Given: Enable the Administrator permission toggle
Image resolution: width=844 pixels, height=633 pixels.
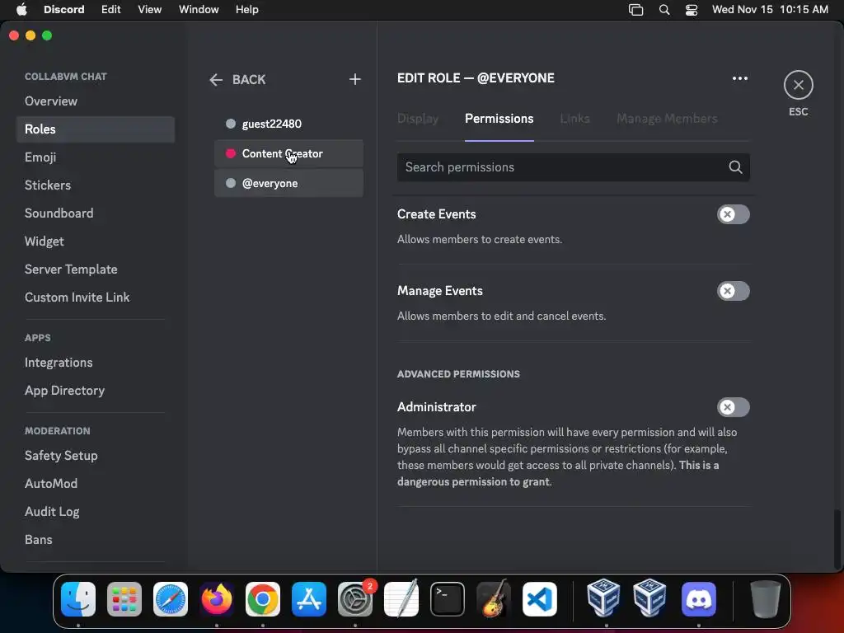Looking at the screenshot, I should 733,407.
